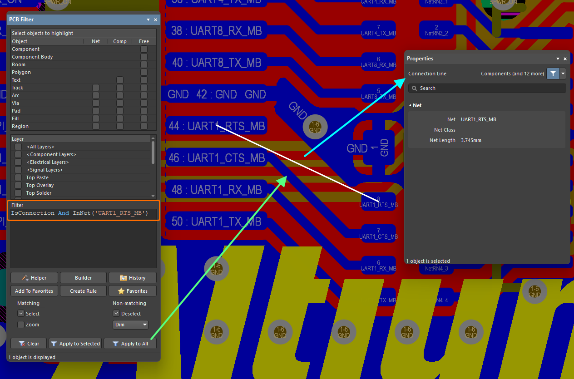Enable Free checkbox for Region

pos(144,126)
